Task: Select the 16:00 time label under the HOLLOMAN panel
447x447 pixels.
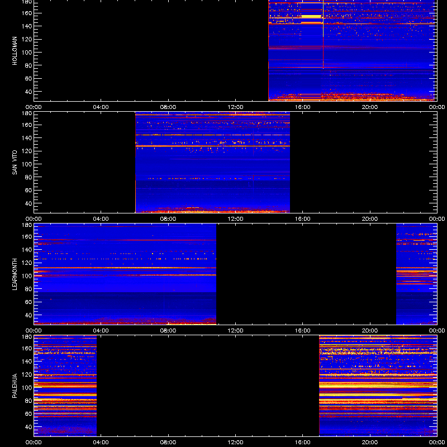Action: [x=303, y=107]
